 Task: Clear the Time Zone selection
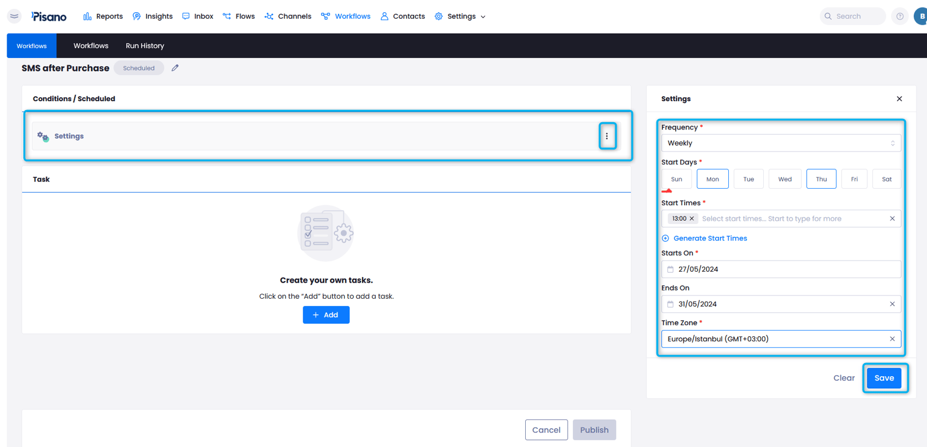pyautogui.click(x=892, y=339)
